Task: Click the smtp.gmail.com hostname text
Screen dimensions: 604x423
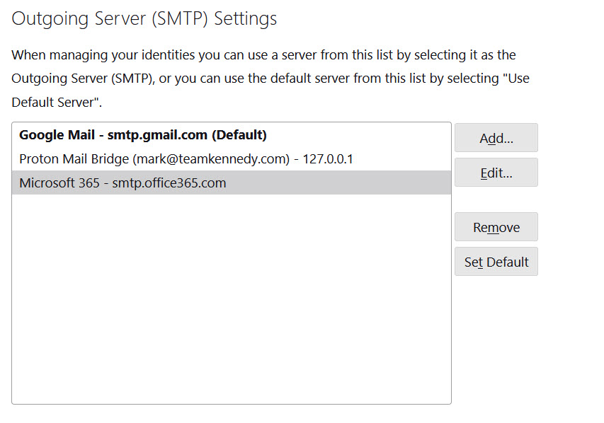Action: coord(157,134)
